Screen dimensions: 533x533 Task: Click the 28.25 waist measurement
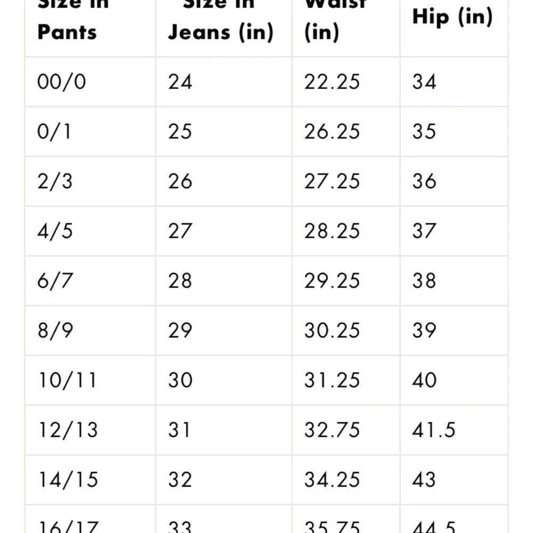(x=332, y=231)
